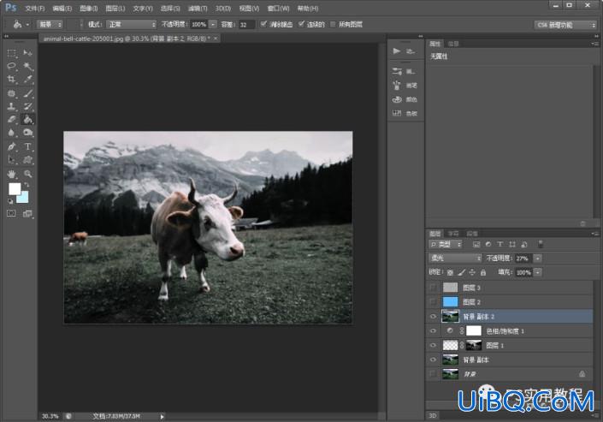This screenshot has width=603, height=422.
Task: Open fill source dropdown 前景
Action: click(50, 25)
